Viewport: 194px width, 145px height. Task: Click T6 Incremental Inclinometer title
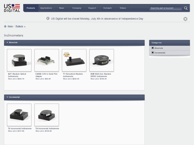click(47, 129)
